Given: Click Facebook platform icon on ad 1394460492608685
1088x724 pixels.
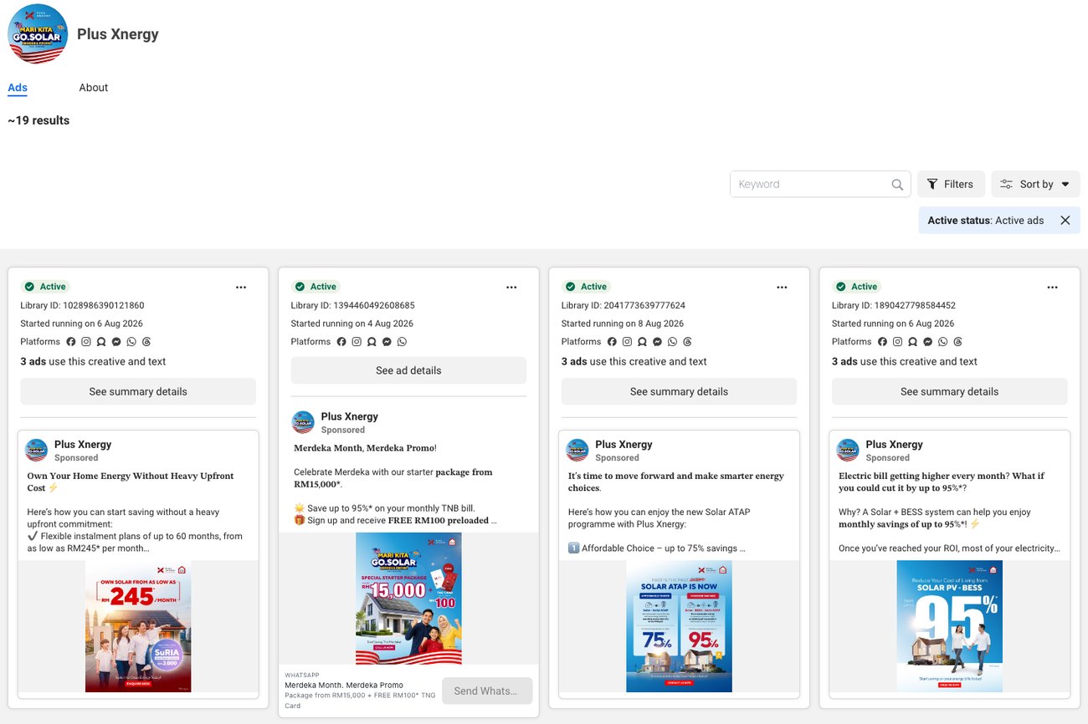Looking at the screenshot, I should pos(341,342).
